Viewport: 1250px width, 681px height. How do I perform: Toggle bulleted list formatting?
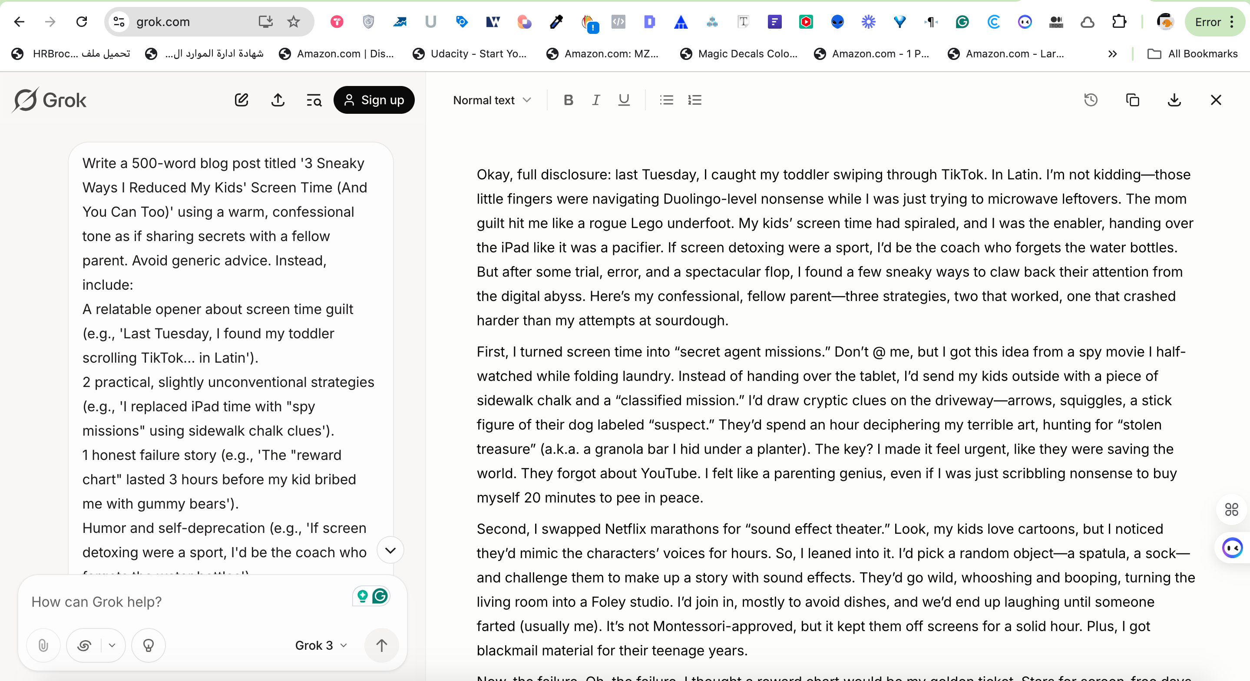(x=666, y=100)
